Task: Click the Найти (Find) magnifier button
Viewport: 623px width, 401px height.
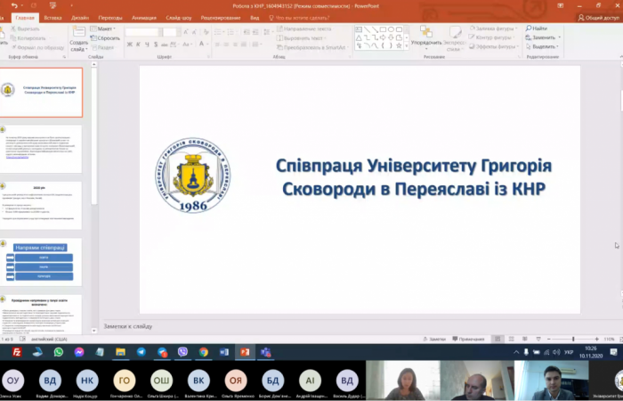Action: [537, 29]
